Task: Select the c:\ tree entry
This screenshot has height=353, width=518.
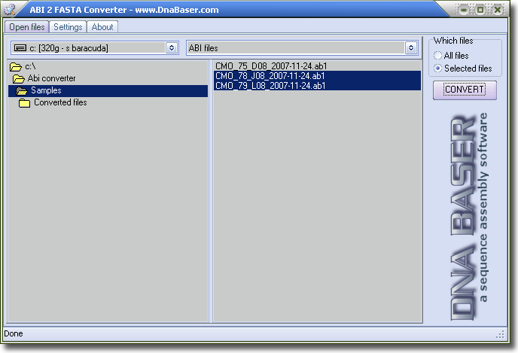Action: click(30, 66)
